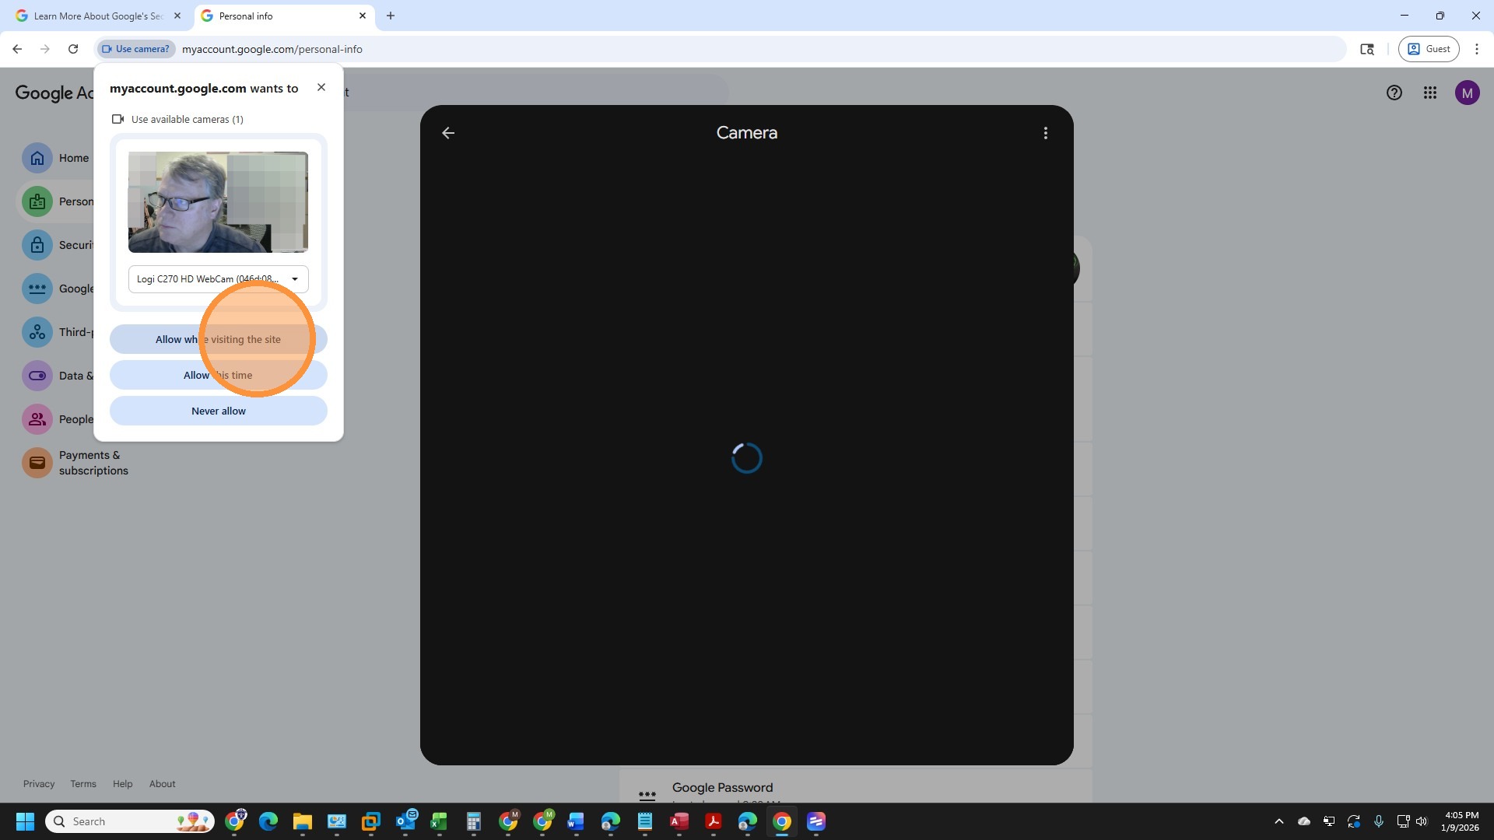Click the webcam preview thumbnail
Viewport: 1494px width, 840px height.
click(x=218, y=202)
